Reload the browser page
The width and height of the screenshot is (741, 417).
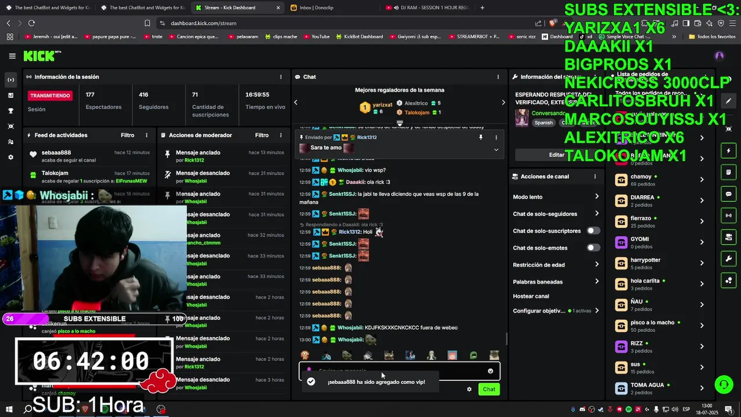click(x=31, y=23)
